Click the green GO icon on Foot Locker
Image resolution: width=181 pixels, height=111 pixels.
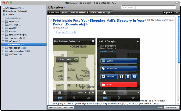[x=76, y=59]
